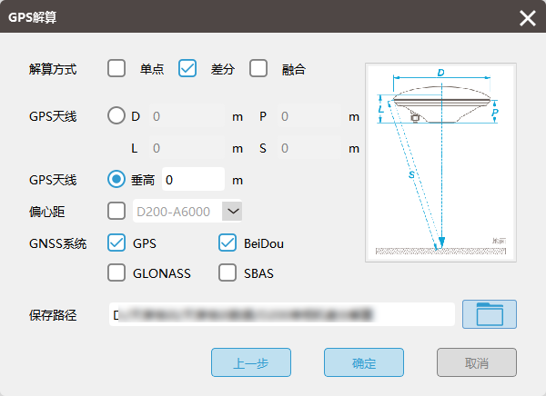The width and height of the screenshot is (546, 396).
Task: Toggle the 偏心距 checkbox
Action: (116, 212)
